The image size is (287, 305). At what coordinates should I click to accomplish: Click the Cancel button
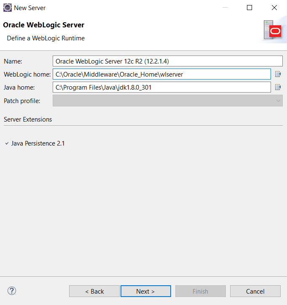click(255, 291)
